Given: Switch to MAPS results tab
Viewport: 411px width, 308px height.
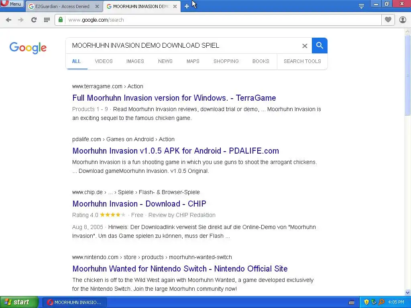Looking at the screenshot, I should (193, 61).
